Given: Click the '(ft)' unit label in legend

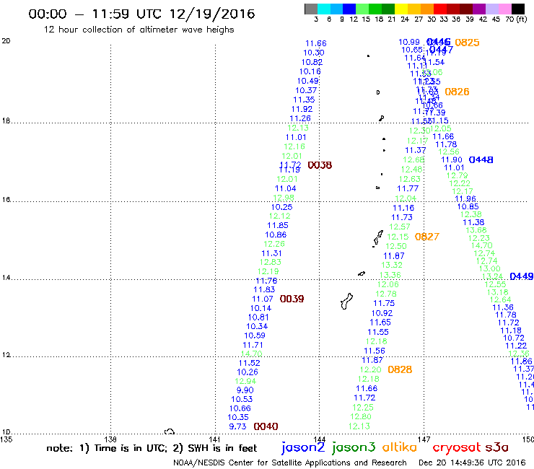Looking at the screenshot, I should click(522, 19).
